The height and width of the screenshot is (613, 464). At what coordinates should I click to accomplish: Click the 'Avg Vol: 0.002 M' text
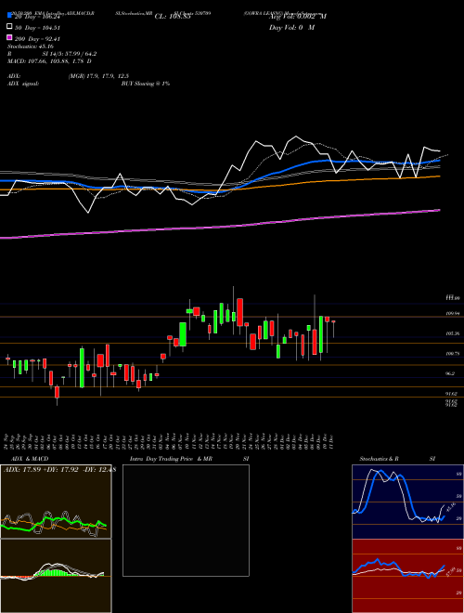click(x=298, y=17)
